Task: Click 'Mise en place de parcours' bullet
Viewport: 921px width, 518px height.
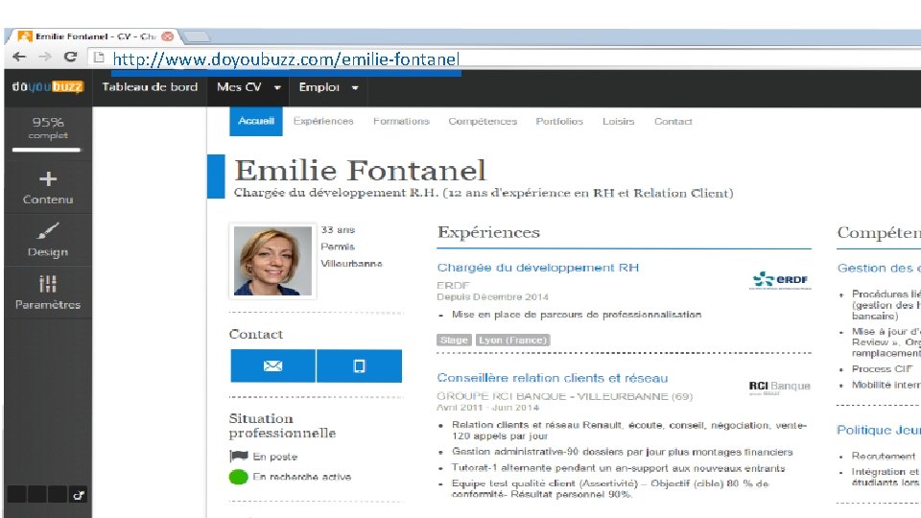Action: click(x=577, y=315)
